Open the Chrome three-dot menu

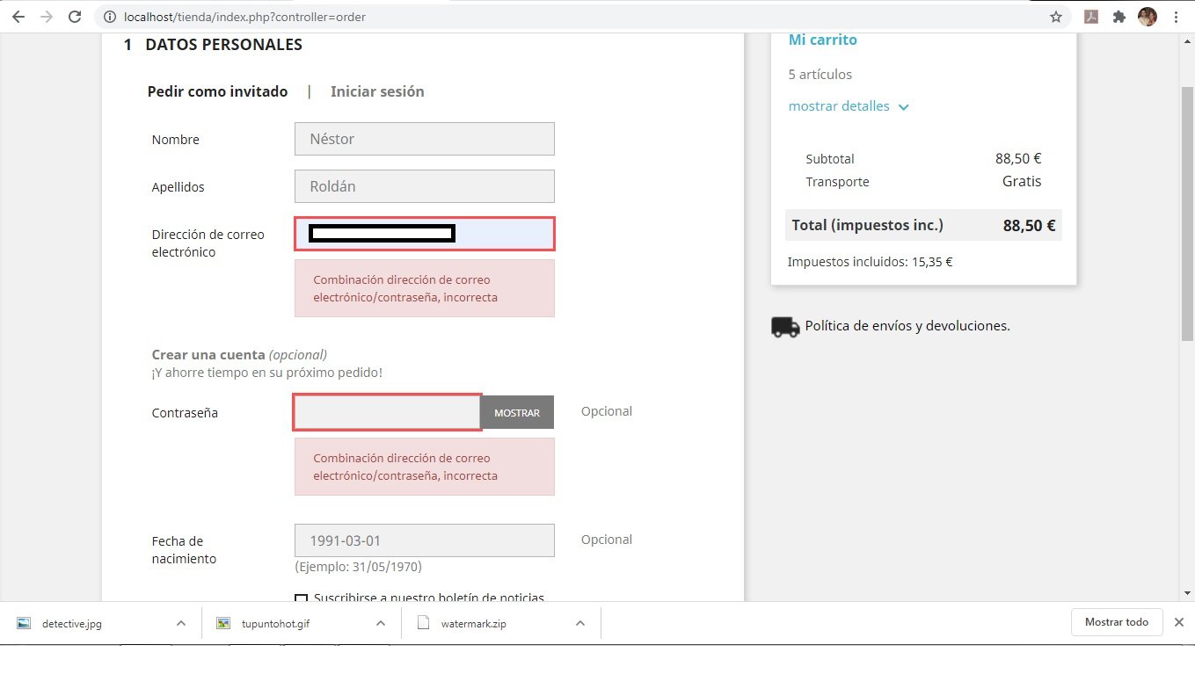[x=1177, y=17]
